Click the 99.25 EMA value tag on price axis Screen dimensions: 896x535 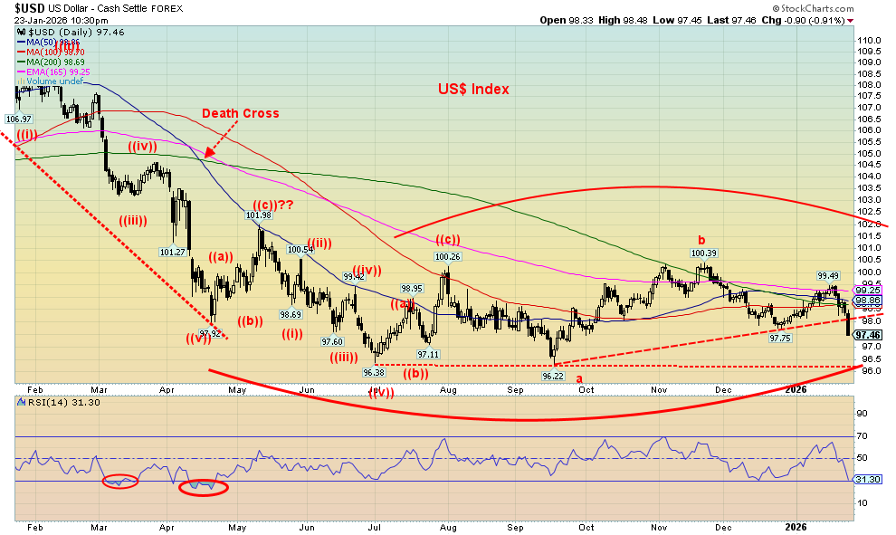point(867,291)
